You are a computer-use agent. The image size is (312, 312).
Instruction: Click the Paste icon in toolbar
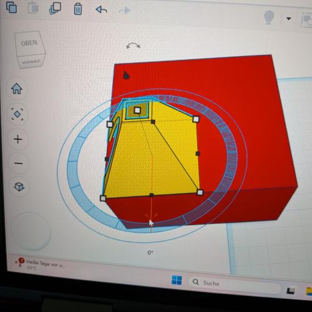pos(33,8)
